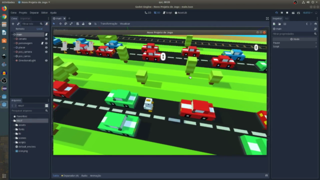Toggle distraction-free mode icon
Image resolution: width=320 pixels, height=180 pixels.
pos(267,18)
